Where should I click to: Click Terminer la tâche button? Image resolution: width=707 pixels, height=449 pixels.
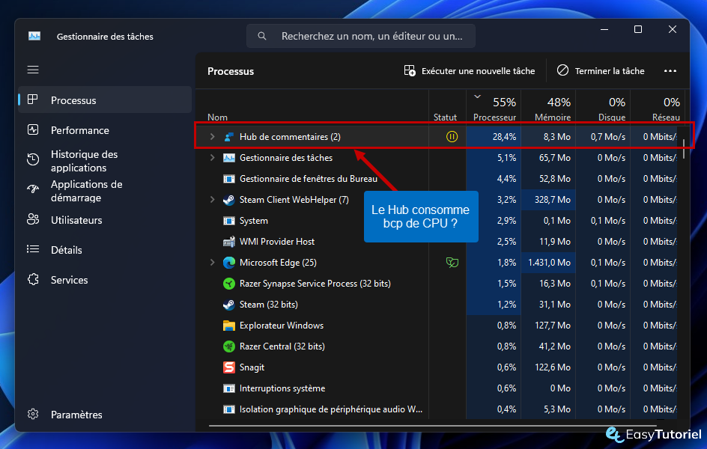(x=601, y=70)
